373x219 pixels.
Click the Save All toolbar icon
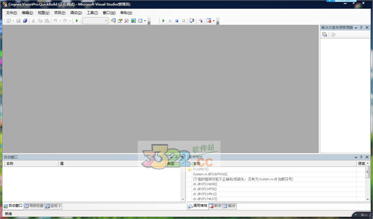25,21
